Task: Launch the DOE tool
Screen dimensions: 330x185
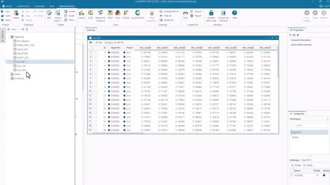Action: click(x=91, y=15)
